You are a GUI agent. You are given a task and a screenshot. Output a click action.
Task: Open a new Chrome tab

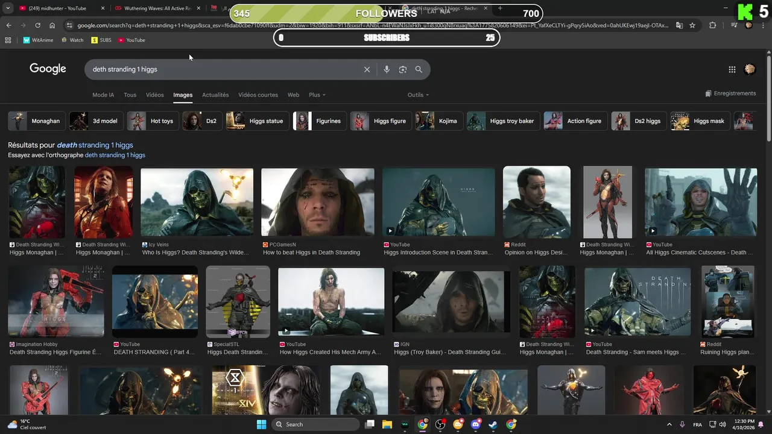(500, 8)
